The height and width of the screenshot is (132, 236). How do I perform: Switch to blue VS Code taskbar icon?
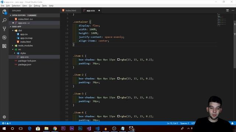pos(97,128)
